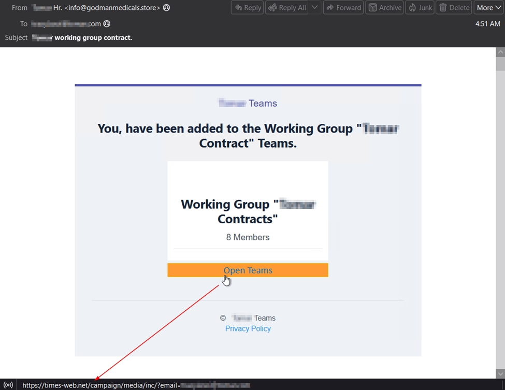Forward the email message
This screenshot has width=505, height=390.
coord(343,8)
